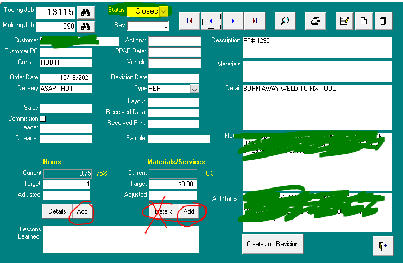This screenshot has width=403, height=263.
Task: Click Details button under Hours
Action: [56, 211]
